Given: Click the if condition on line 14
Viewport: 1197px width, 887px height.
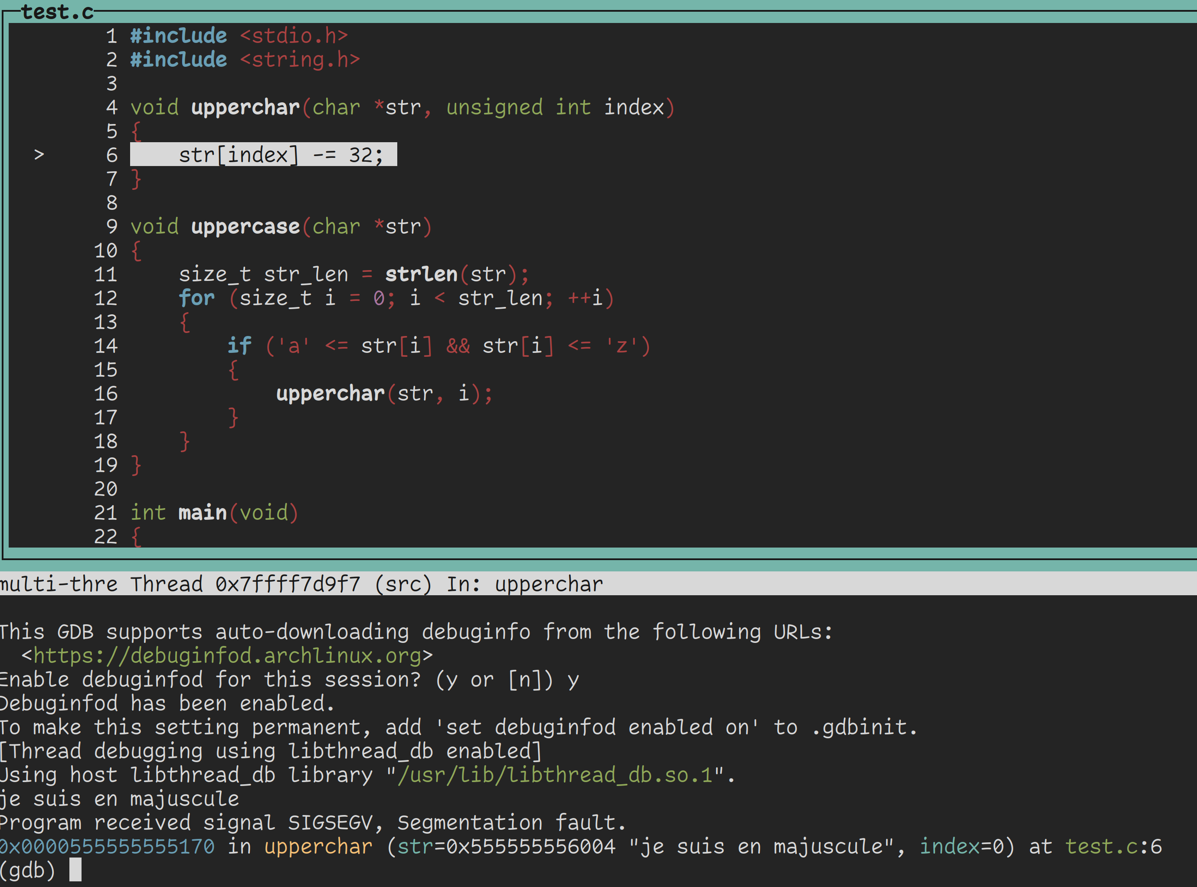Looking at the screenshot, I should click(x=439, y=346).
